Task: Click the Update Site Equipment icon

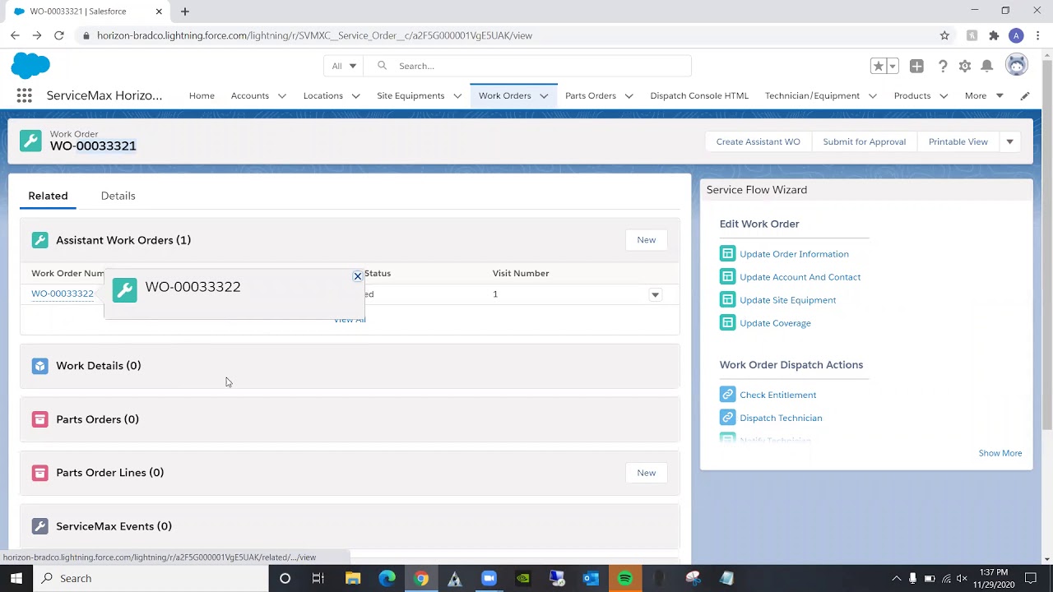Action: pyautogui.click(x=727, y=299)
